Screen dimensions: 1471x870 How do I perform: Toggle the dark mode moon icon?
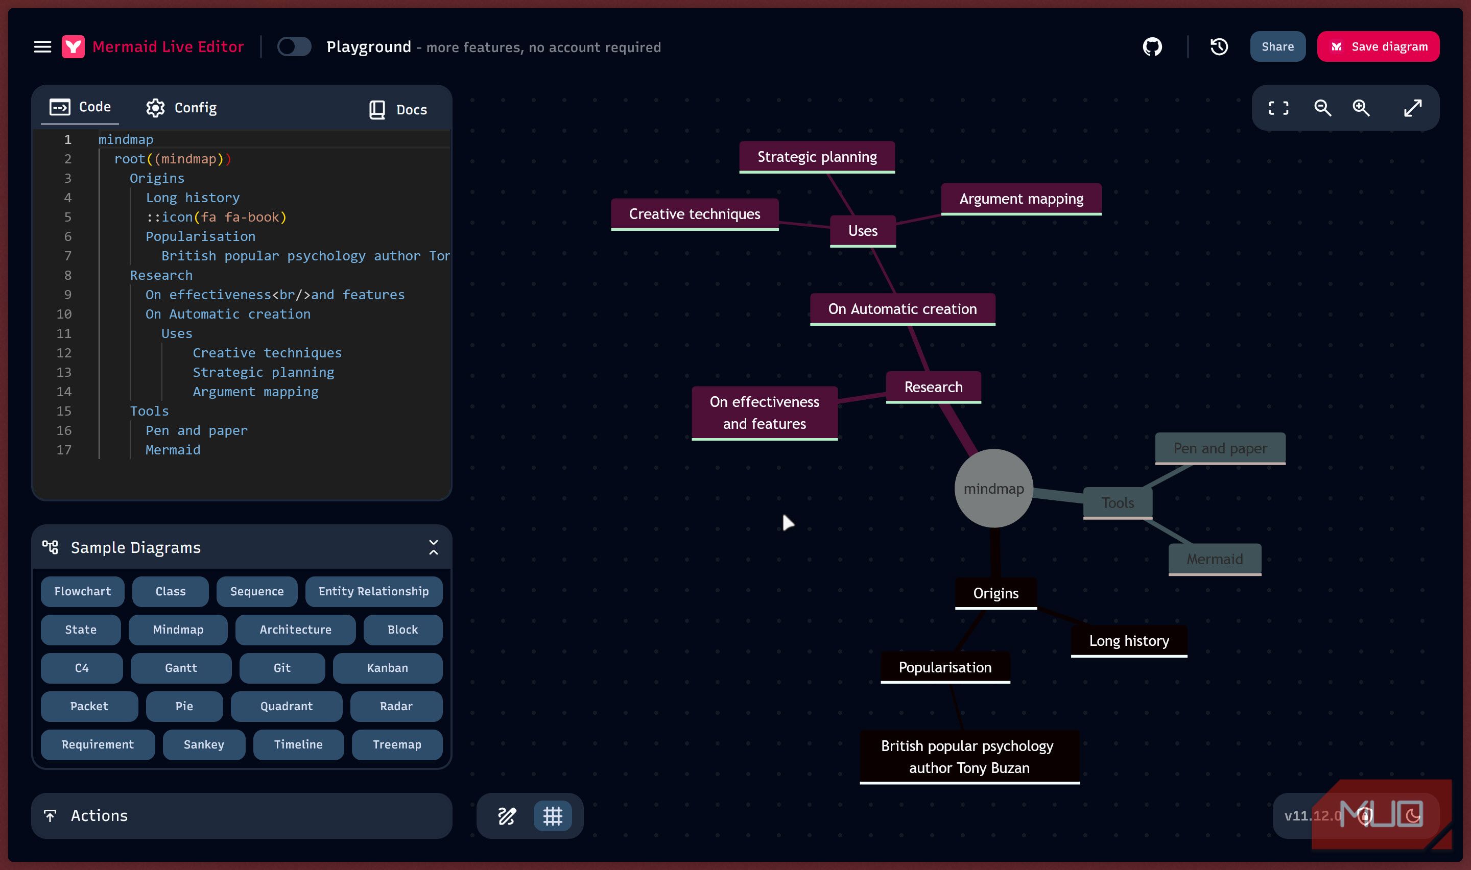[x=1412, y=815]
